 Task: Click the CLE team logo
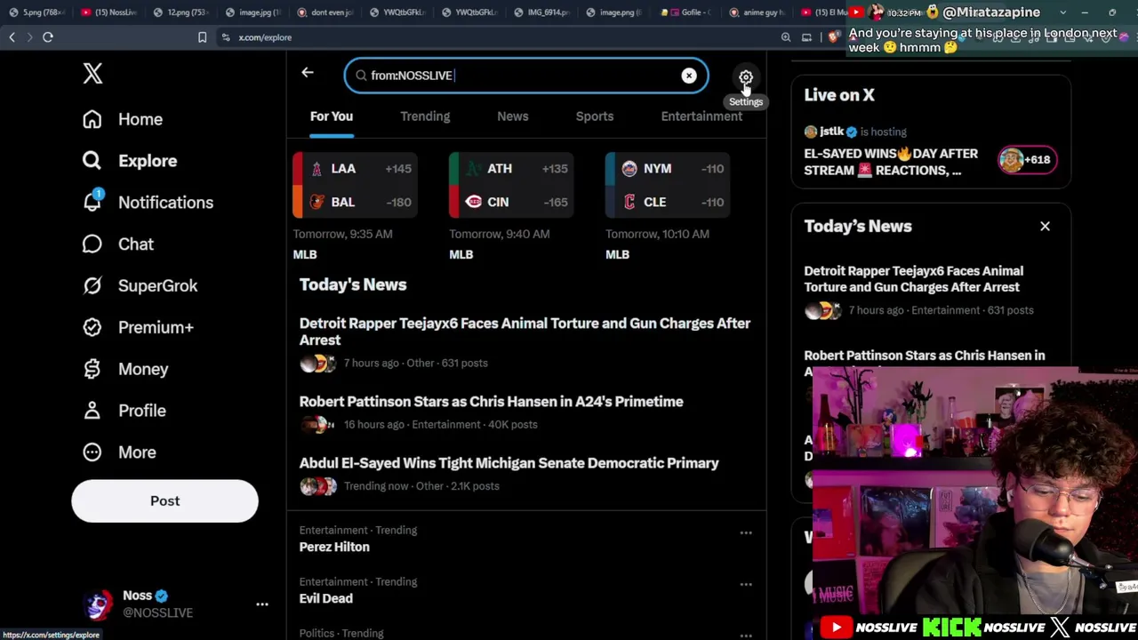tap(629, 203)
